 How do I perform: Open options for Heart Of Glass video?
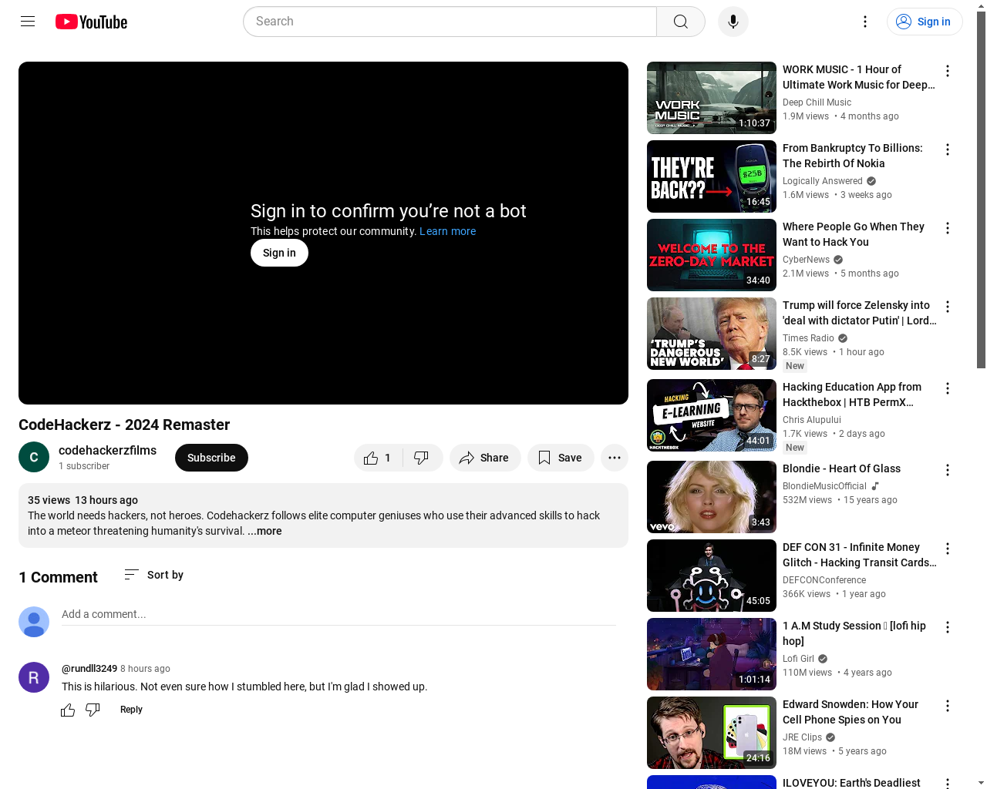948,470
